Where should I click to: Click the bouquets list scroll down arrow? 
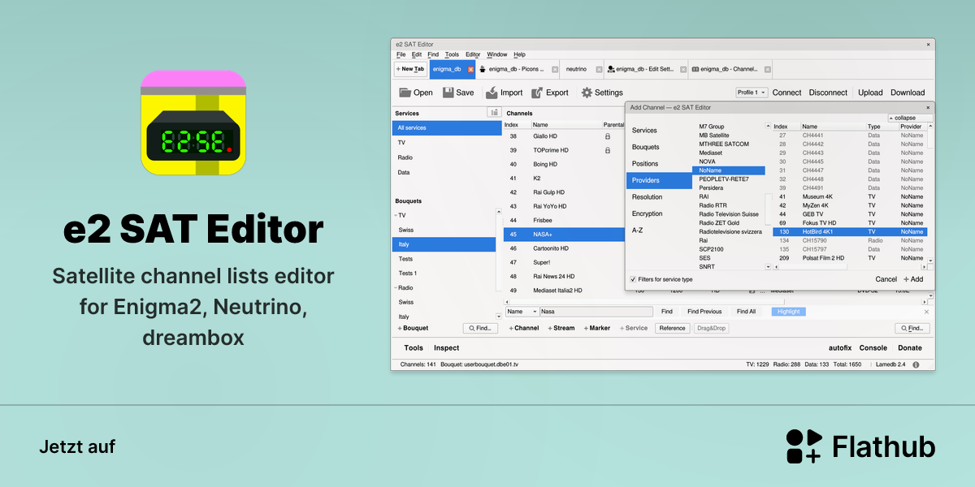[x=498, y=315]
